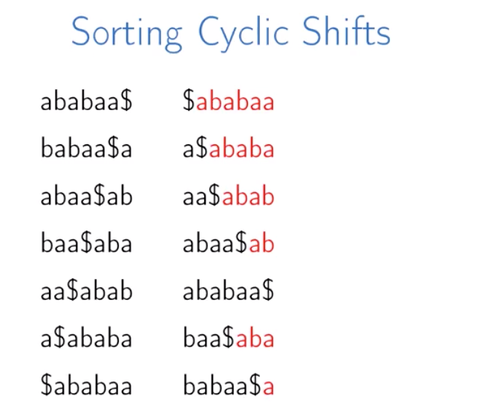Click black "abaa$" prefix in the right column

coord(215,244)
